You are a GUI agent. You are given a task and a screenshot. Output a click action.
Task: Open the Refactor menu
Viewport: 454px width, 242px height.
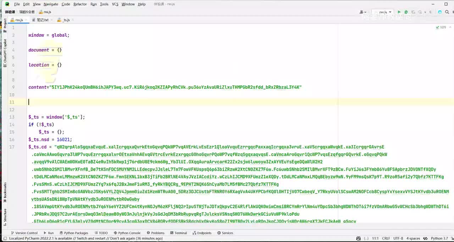[80, 4]
